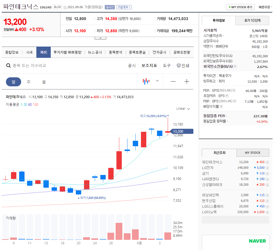Open the 보조지표 indicators option
Screen dimensions: 274x250
149,66
